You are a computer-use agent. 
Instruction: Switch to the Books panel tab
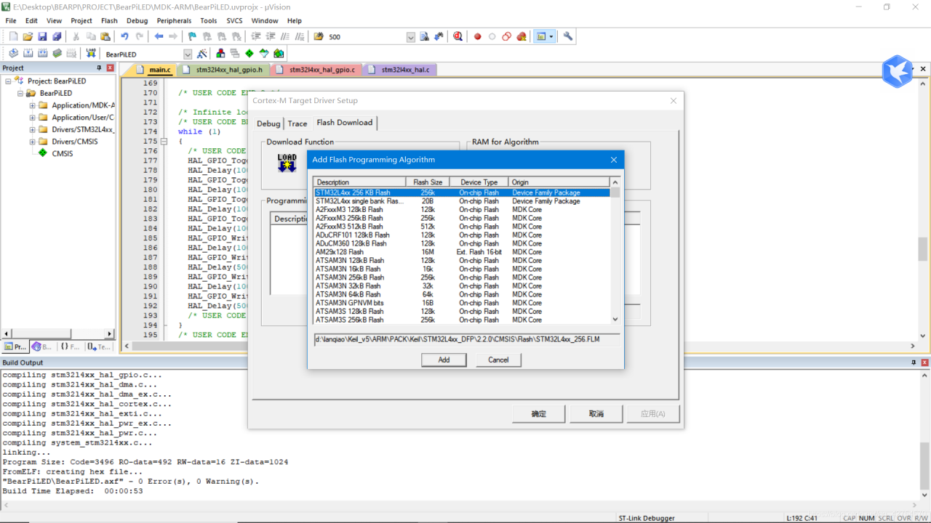42,346
